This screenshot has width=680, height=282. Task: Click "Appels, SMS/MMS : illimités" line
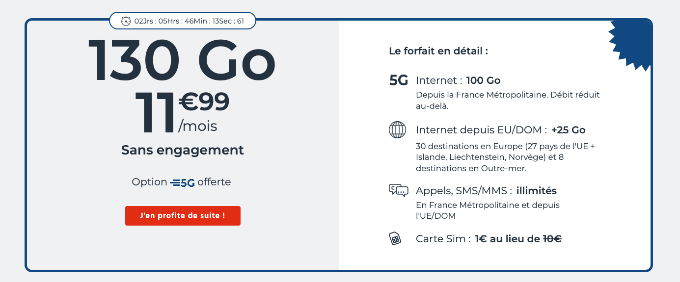[486, 190]
